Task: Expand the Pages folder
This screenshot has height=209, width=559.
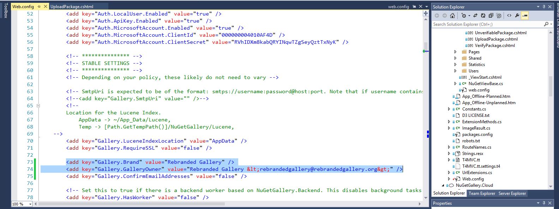Action: (x=455, y=52)
